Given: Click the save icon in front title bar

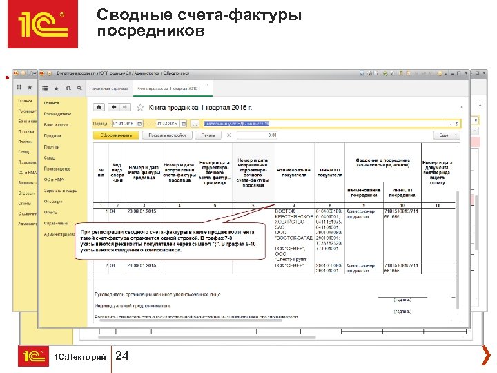Looking at the screenshot, I should coord(362,73).
